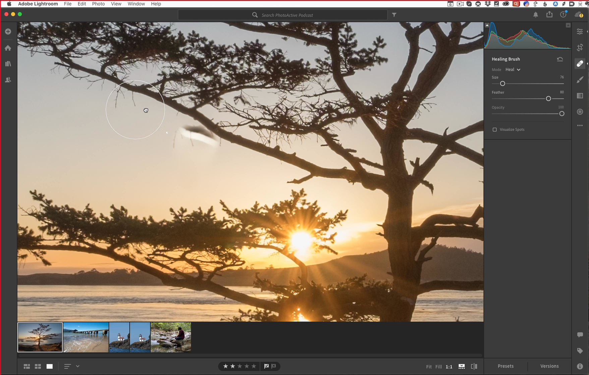
Task: Click the Add Photos plus icon
Action: pos(8,31)
